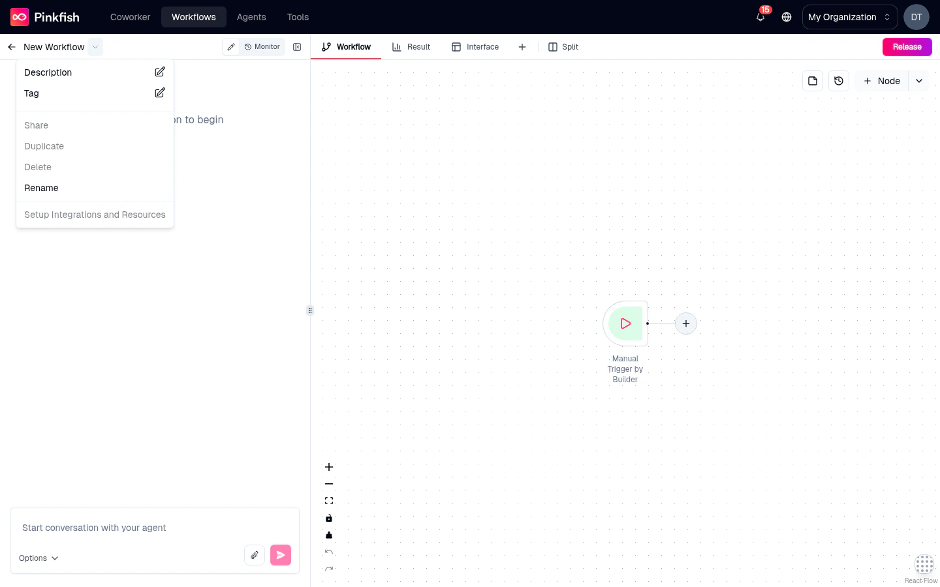Choose Rename from the workflow menu
Image resolution: width=940 pixels, height=587 pixels.
pyautogui.click(x=41, y=188)
